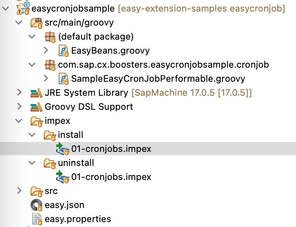Collapse the impex folder

coord(19,121)
